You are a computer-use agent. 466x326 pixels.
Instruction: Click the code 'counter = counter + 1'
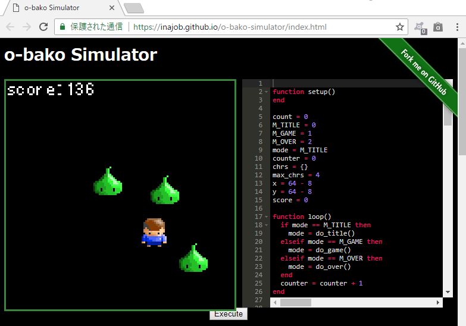321,283
